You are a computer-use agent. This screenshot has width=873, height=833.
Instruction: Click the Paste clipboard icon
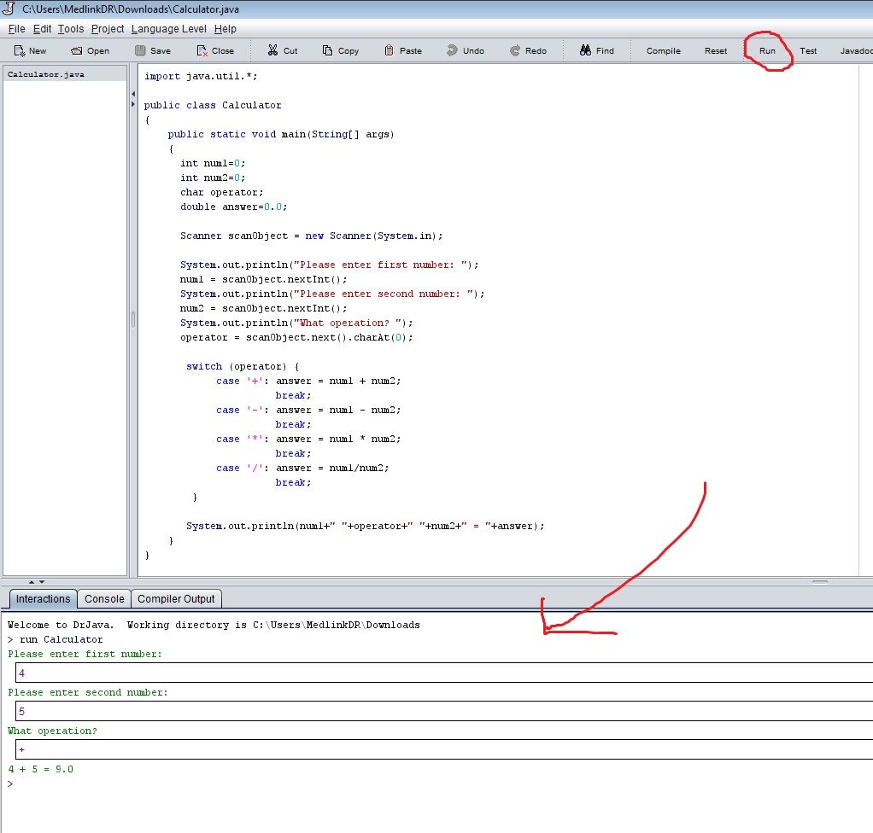(x=390, y=50)
